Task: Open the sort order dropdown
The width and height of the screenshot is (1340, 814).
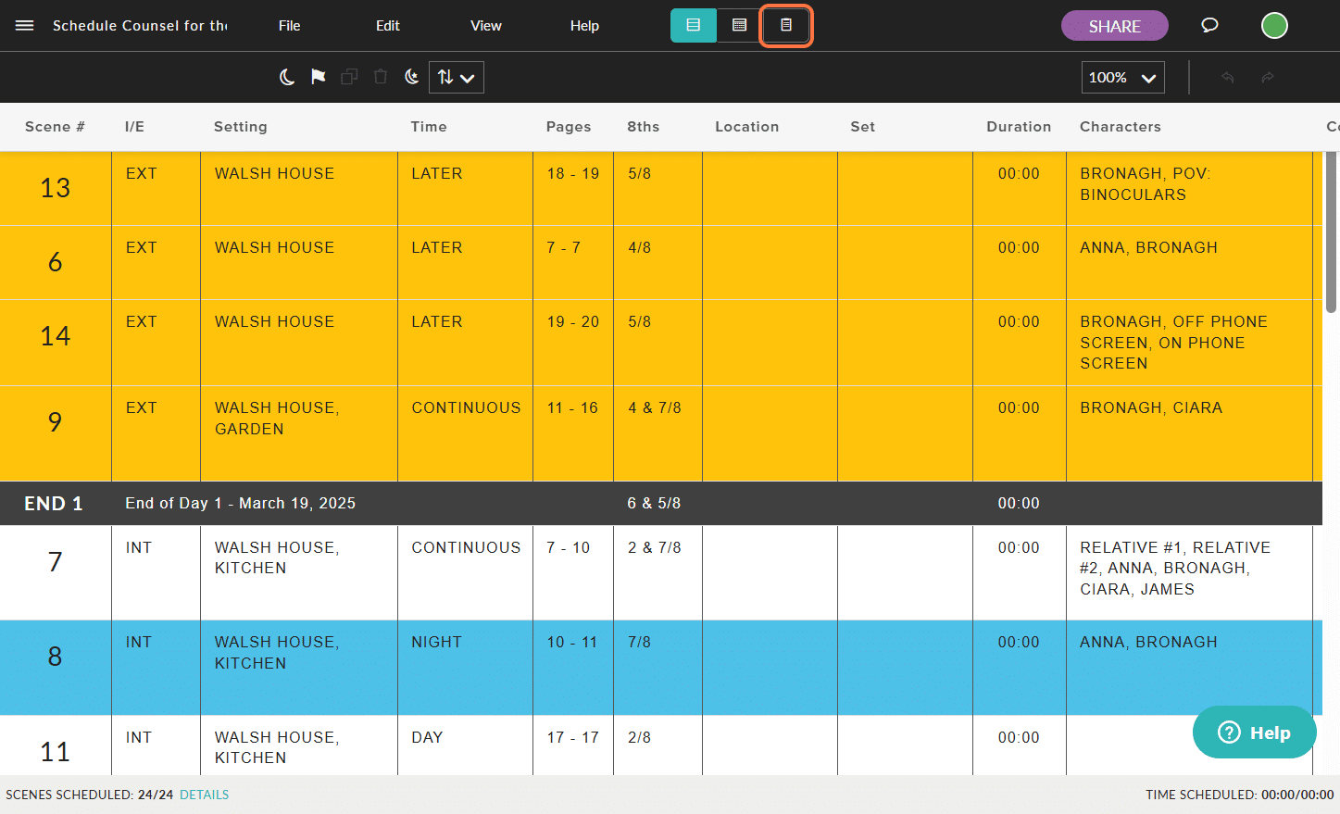Action: point(456,77)
